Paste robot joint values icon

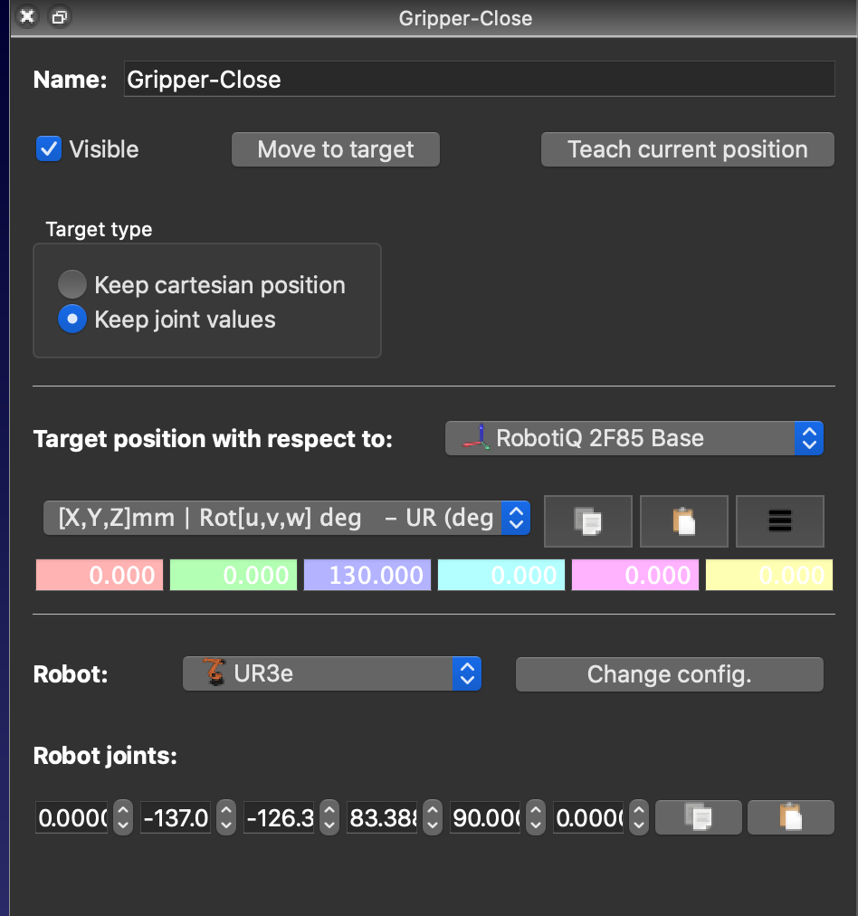point(790,817)
